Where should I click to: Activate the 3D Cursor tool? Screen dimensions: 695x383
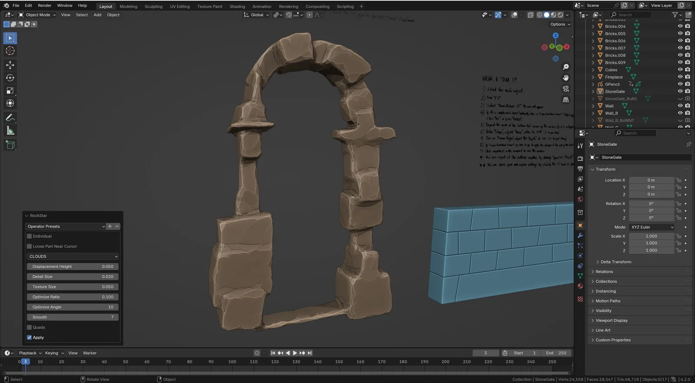10,51
